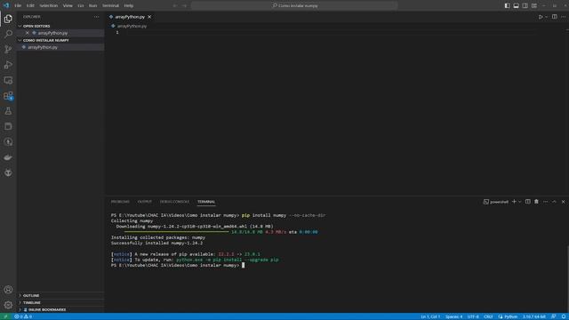Open terminal panel More Actions ellipsis
Image resolution: width=569 pixels, height=320 pixels.
click(x=545, y=202)
